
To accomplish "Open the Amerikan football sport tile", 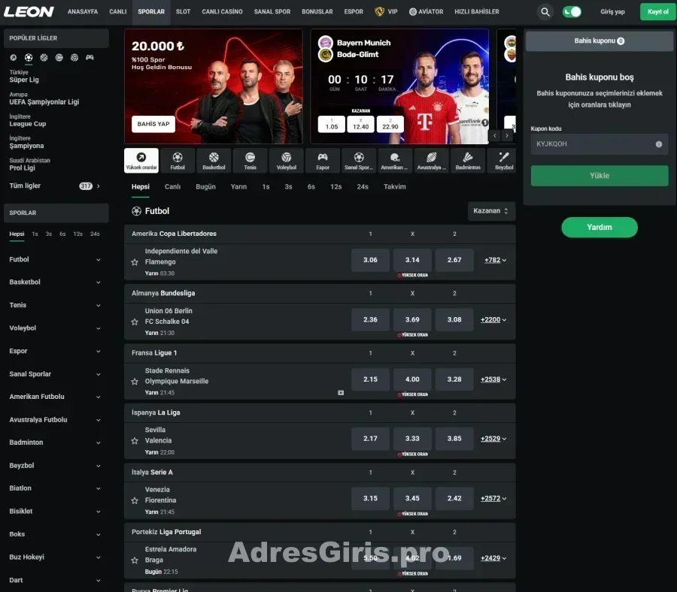I will tap(395, 161).
